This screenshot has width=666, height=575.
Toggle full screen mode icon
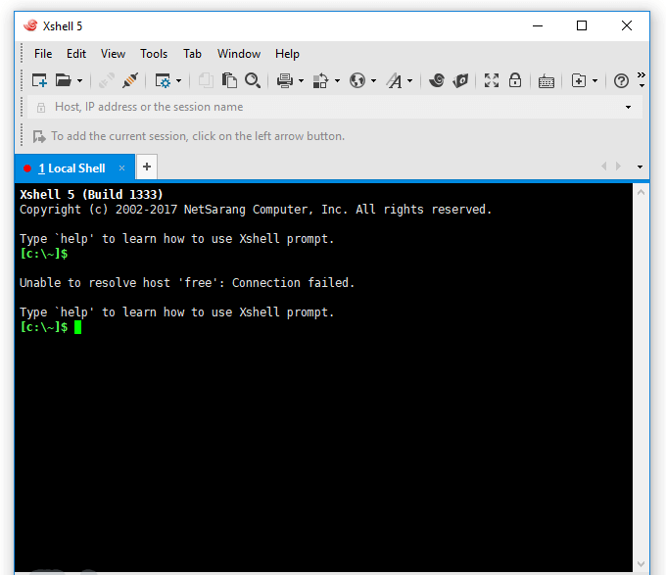click(x=492, y=80)
